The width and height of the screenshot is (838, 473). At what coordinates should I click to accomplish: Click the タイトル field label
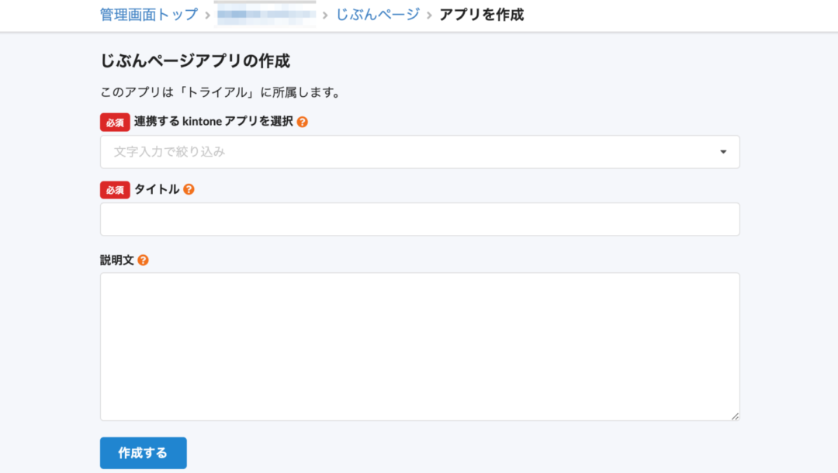tap(157, 189)
